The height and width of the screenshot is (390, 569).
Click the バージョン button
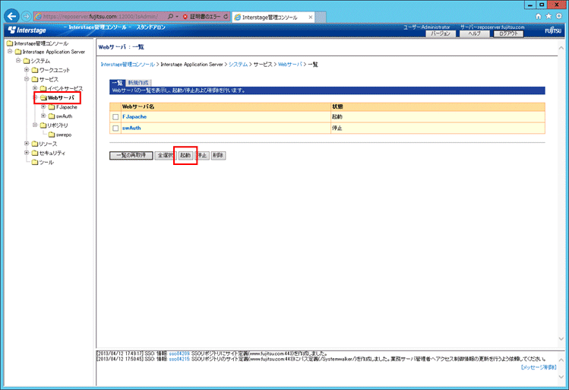tap(441, 33)
